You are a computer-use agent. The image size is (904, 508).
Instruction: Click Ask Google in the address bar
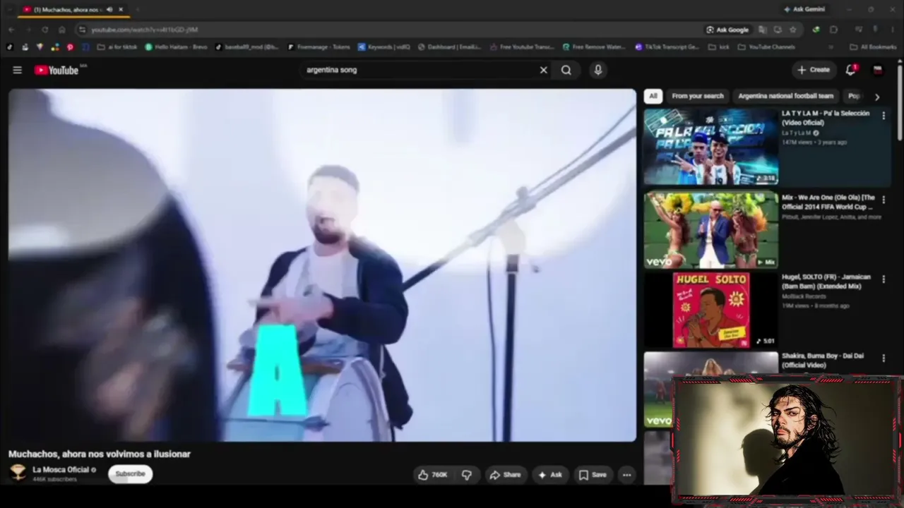[x=727, y=30]
